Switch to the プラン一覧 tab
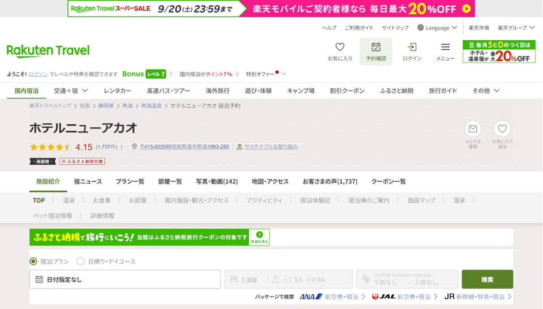543x309 pixels. pyautogui.click(x=130, y=182)
